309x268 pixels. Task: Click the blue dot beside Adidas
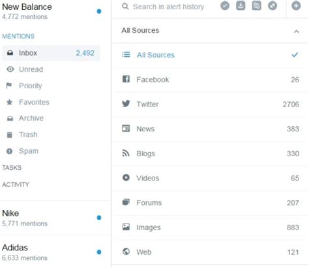[x=99, y=252]
